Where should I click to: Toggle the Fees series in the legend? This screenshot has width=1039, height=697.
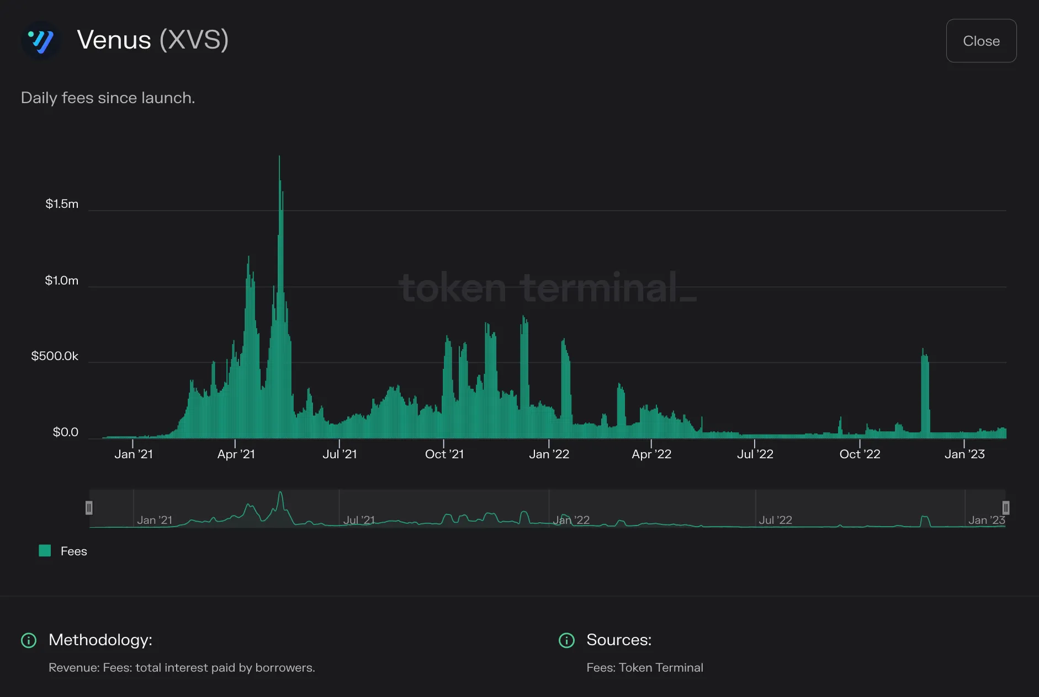pyautogui.click(x=63, y=551)
